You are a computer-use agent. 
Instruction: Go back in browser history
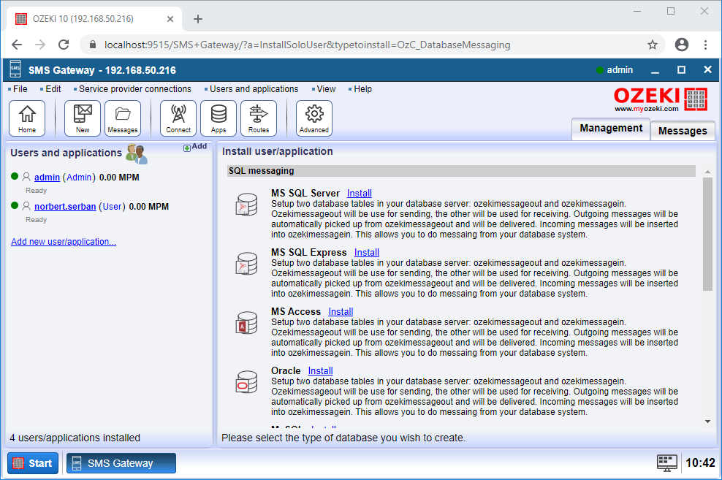coord(17,45)
